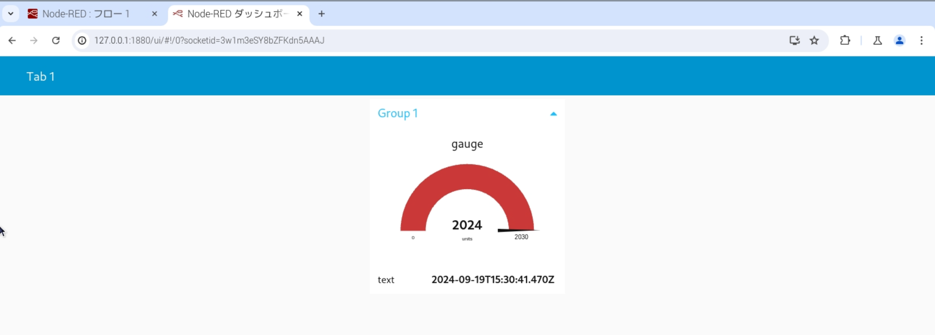The width and height of the screenshot is (935, 335).
Task: Close the Node-RED フロー 1 tab
Action: [x=154, y=14]
